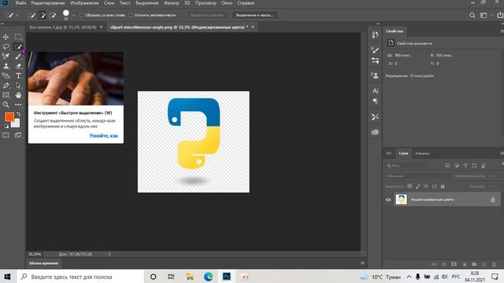Enable 'Усилить автоматически' checkbox

point(131,15)
